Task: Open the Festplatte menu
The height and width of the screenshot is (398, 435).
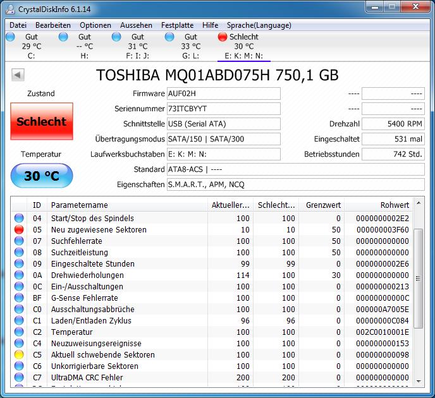Action: tap(177, 25)
